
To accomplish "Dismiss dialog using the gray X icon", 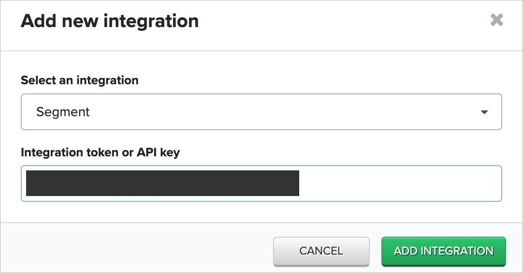I will (496, 20).
